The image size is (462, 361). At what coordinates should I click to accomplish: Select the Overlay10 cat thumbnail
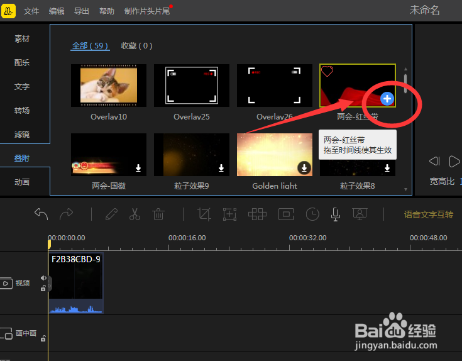point(109,86)
